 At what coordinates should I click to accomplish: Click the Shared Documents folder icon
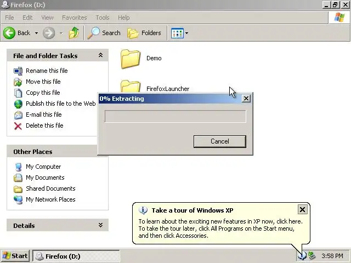[18, 189]
